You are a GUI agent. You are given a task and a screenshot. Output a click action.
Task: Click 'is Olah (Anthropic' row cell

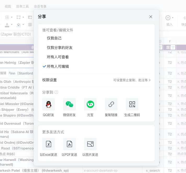(17, 82)
